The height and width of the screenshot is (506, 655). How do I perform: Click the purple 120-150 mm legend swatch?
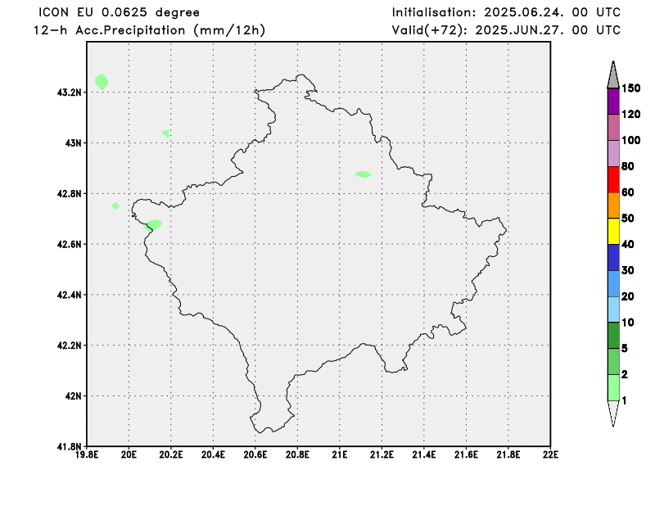613,101
